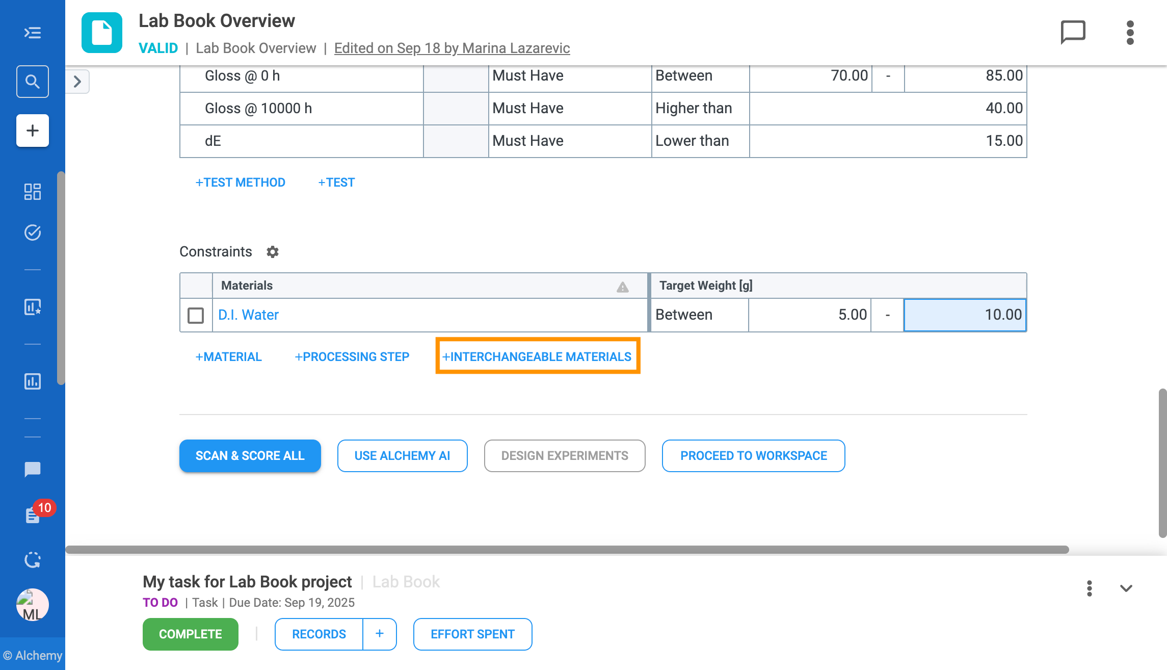
Task: Click the refresh sync icon in sidebar
Action: click(33, 560)
